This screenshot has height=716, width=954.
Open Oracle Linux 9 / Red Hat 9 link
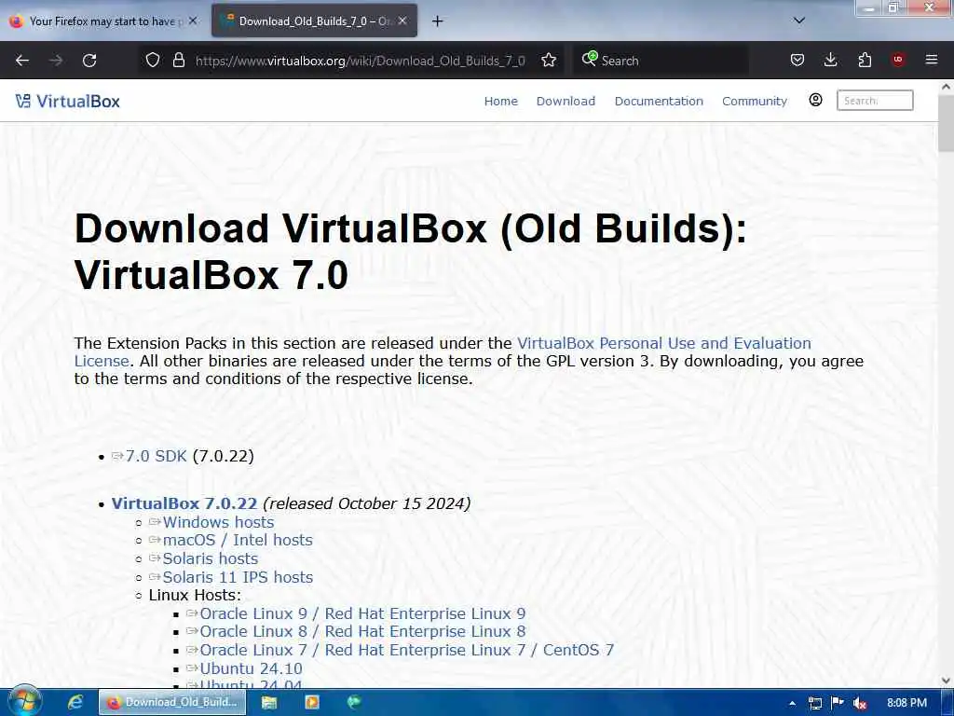tap(362, 613)
